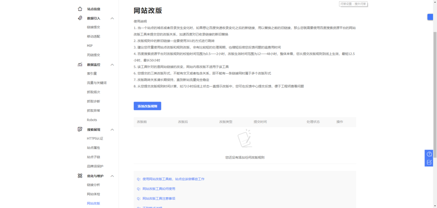This screenshot has height=208, width=437.
Task: Go to 品牌词保护 in the sidebar
Action: click(x=95, y=167)
